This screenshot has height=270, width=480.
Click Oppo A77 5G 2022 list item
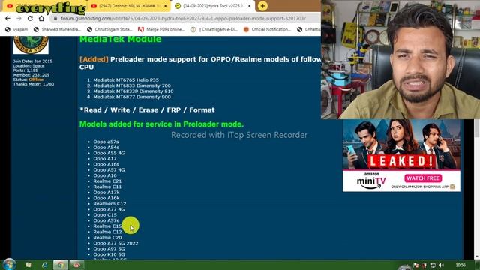(115, 243)
